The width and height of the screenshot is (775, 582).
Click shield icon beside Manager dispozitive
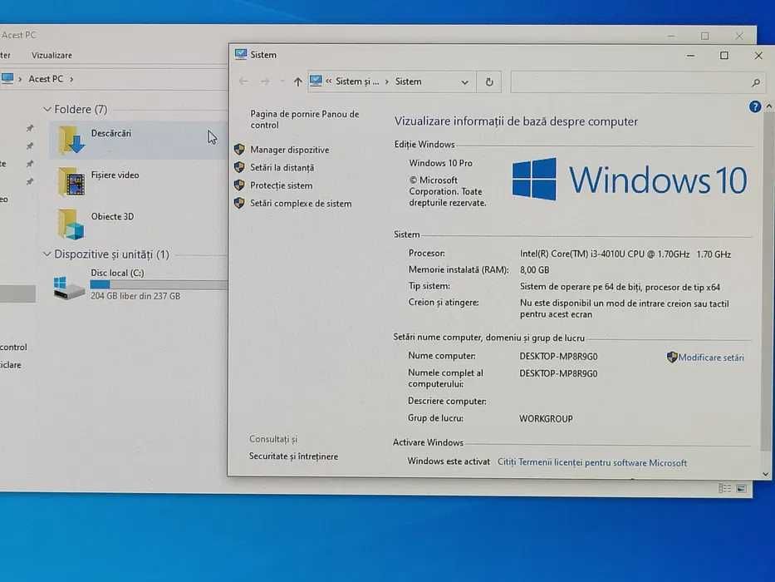point(239,150)
